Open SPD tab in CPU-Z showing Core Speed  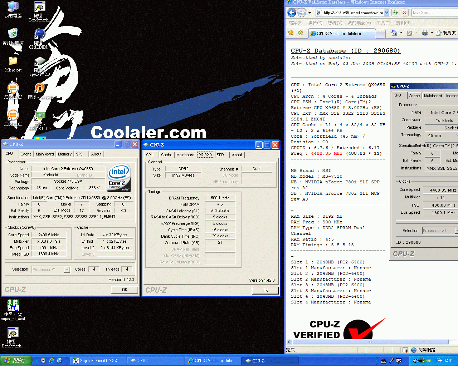pyautogui.click(x=79, y=154)
